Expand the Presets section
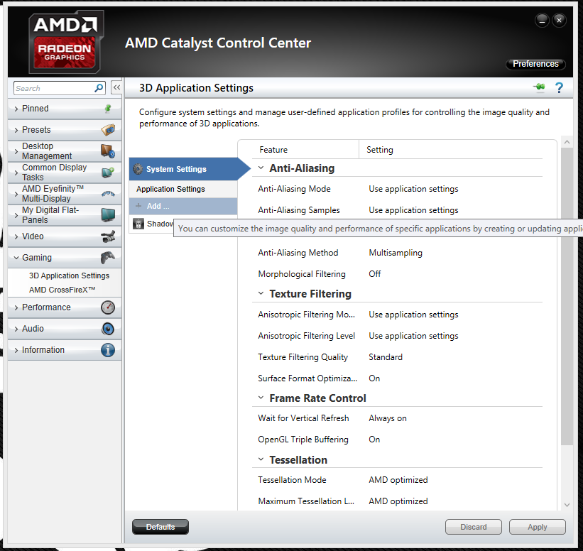 click(x=16, y=130)
